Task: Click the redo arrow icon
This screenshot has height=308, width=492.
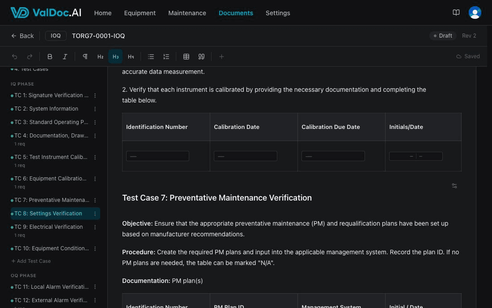Action: (30, 56)
